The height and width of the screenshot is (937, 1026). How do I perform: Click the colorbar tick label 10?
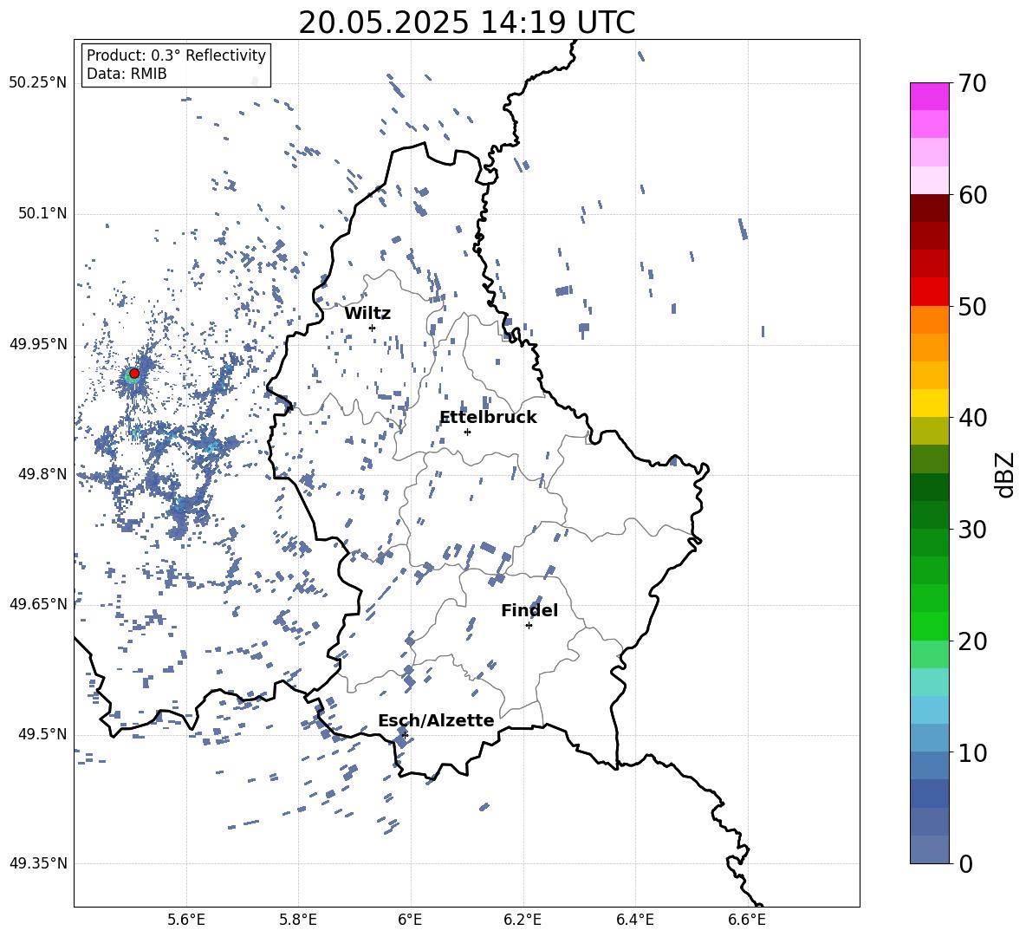[971, 753]
